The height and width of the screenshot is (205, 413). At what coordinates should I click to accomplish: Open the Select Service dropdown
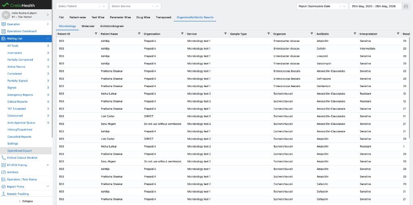coord(135,6)
